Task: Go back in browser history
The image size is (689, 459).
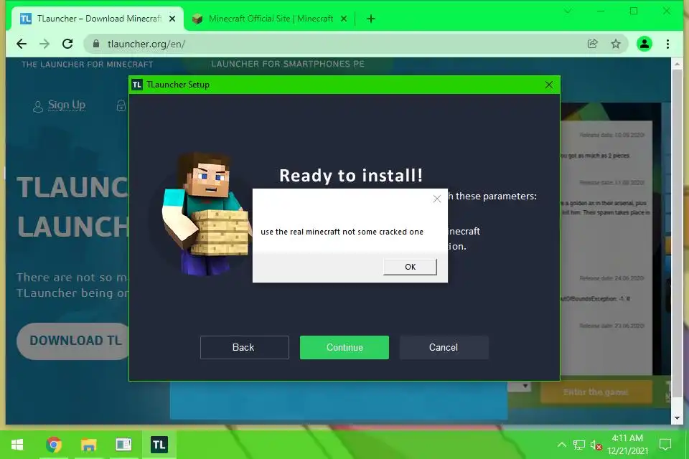Action: click(22, 44)
